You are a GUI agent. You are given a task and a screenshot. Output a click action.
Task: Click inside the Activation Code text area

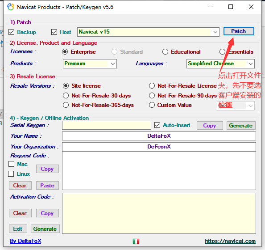(159, 213)
